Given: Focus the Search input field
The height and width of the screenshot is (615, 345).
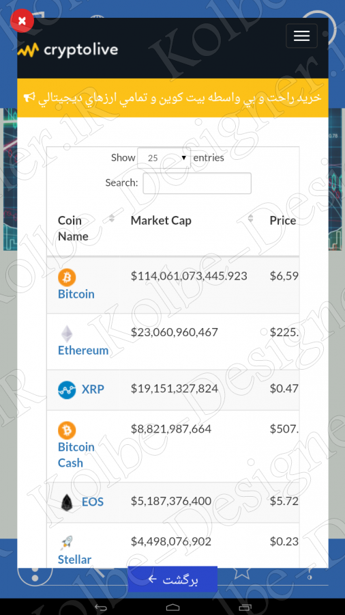Looking at the screenshot, I should pos(197,183).
